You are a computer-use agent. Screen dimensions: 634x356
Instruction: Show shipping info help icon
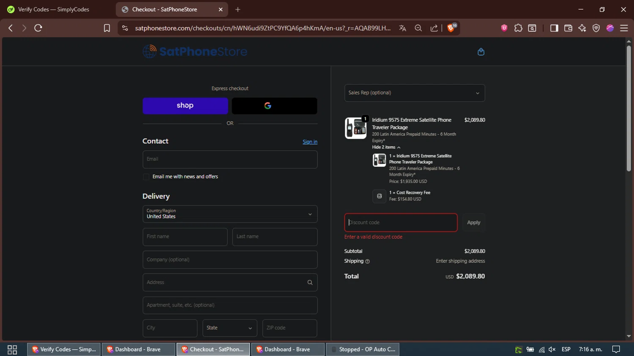[367, 261]
